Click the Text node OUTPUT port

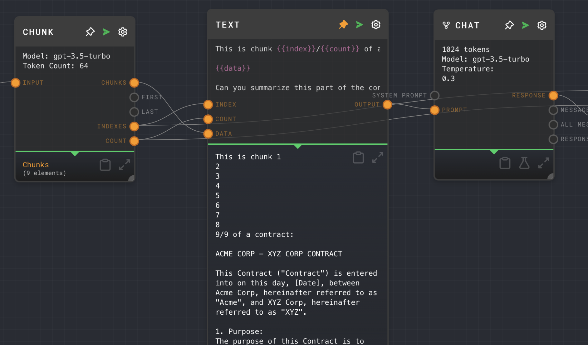click(x=387, y=105)
